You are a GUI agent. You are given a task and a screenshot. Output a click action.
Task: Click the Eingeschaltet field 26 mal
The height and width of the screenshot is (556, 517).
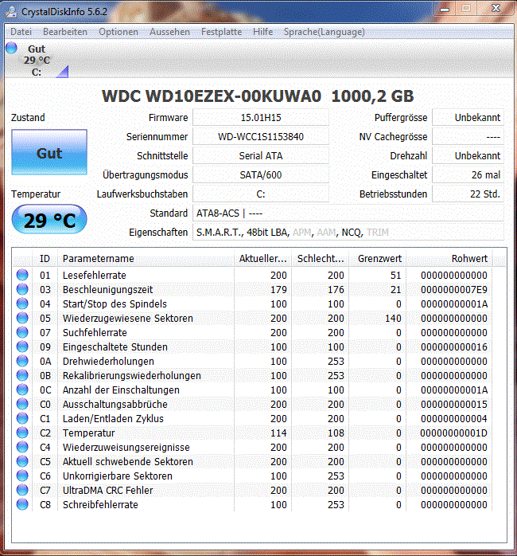468,174
